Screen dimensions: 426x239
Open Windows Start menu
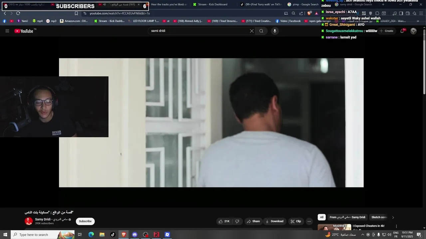pos(5,235)
